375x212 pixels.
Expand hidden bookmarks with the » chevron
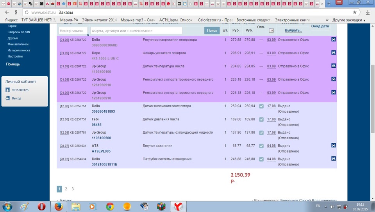pyautogui.click(x=327, y=20)
